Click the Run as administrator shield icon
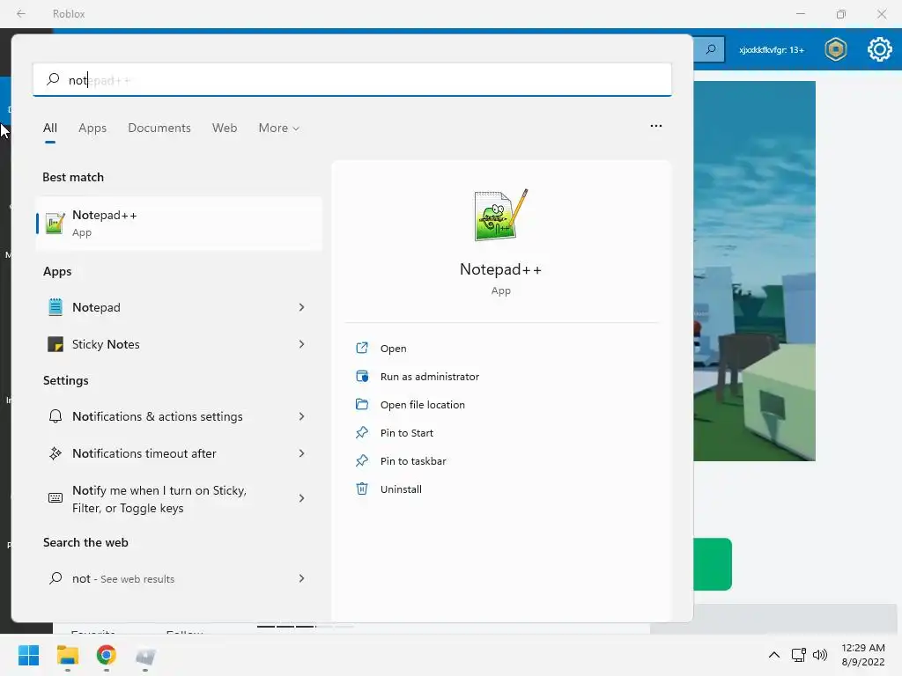Viewport: 902px width, 676px height. tap(362, 376)
